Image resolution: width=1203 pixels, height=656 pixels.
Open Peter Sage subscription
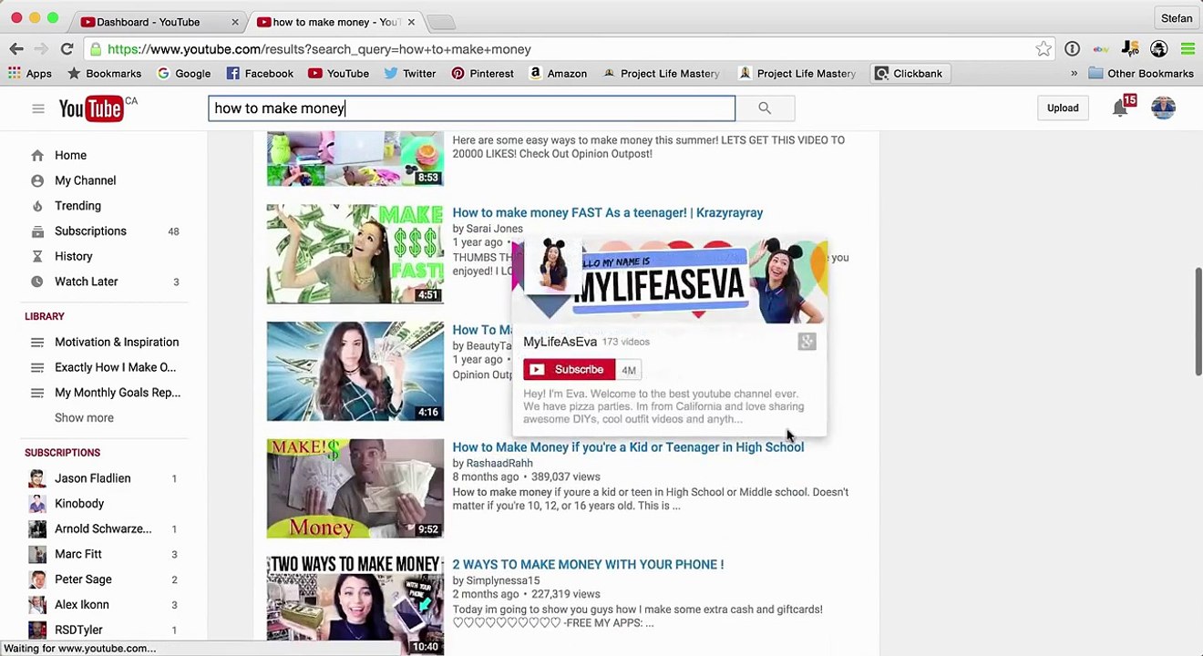[83, 579]
